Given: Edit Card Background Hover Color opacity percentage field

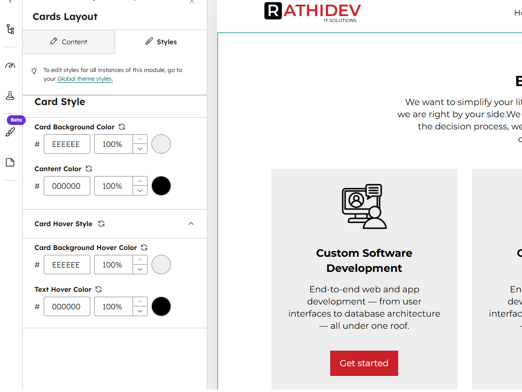Looking at the screenshot, I should [x=114, y=265].
